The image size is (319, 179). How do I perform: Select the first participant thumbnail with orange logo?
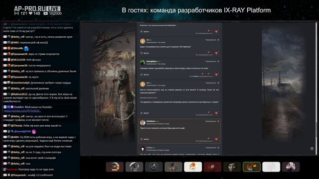click(115, 167)
